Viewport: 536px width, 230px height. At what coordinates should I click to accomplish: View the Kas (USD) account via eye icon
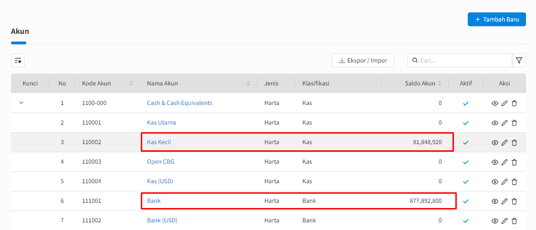[494, 182]
